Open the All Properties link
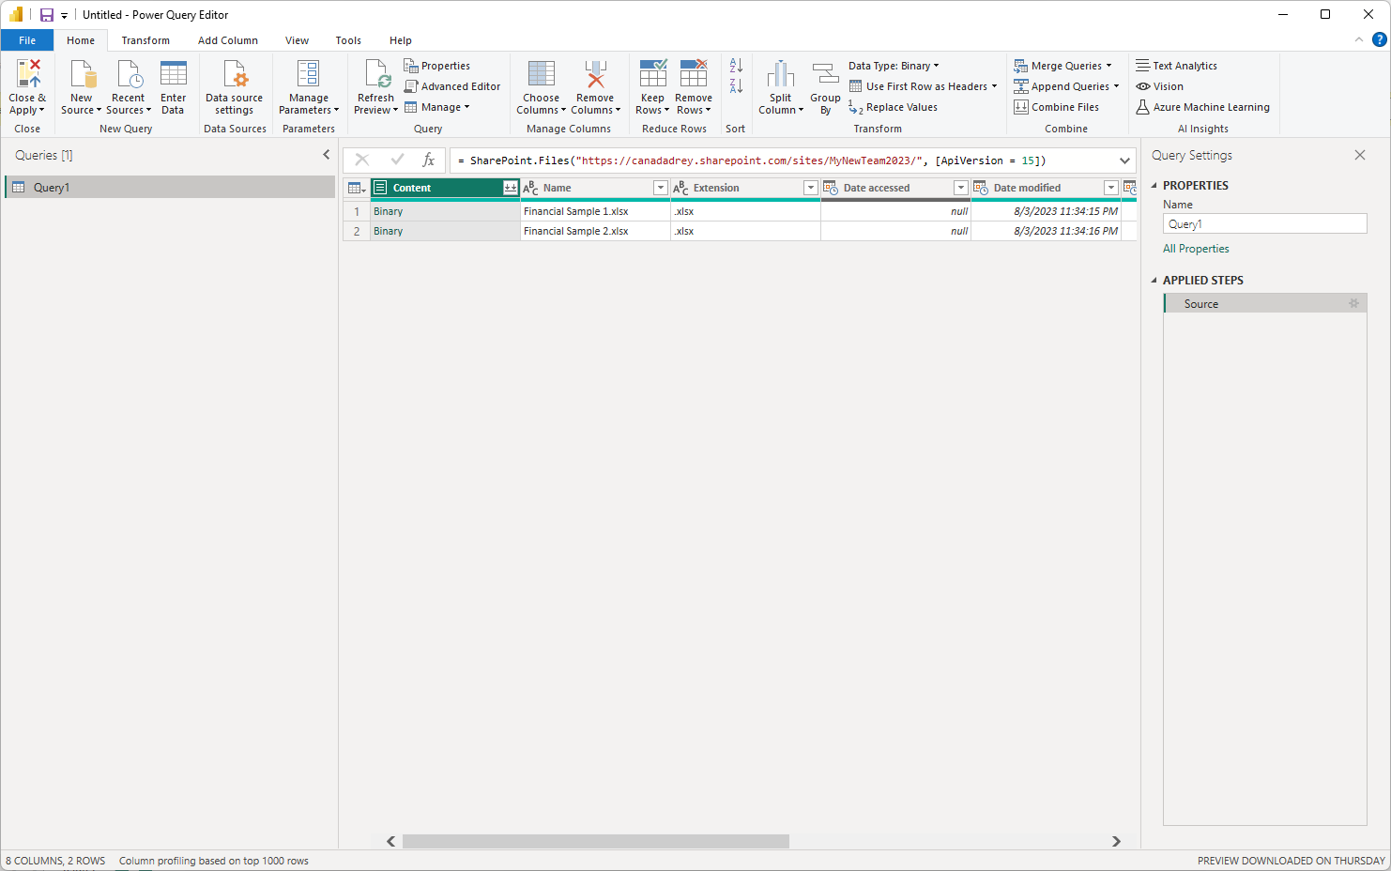Image resolution: width=1391 pixels, height=871 pixels. 1196,249
